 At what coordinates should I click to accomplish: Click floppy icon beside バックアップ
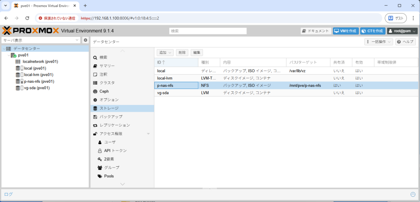click(x=95, y=117)
